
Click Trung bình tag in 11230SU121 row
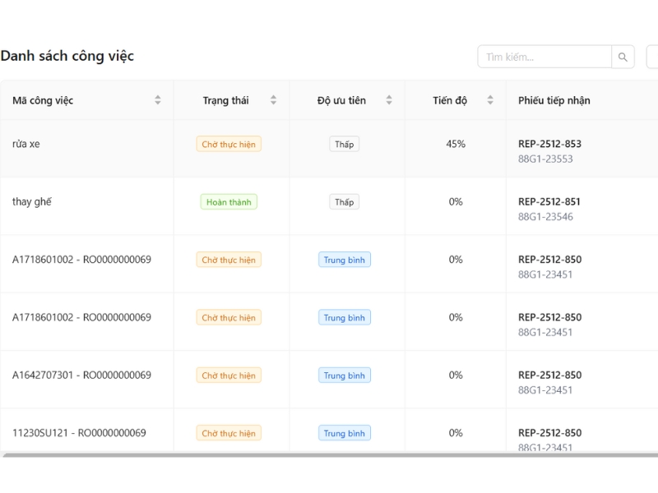[345, 433]
